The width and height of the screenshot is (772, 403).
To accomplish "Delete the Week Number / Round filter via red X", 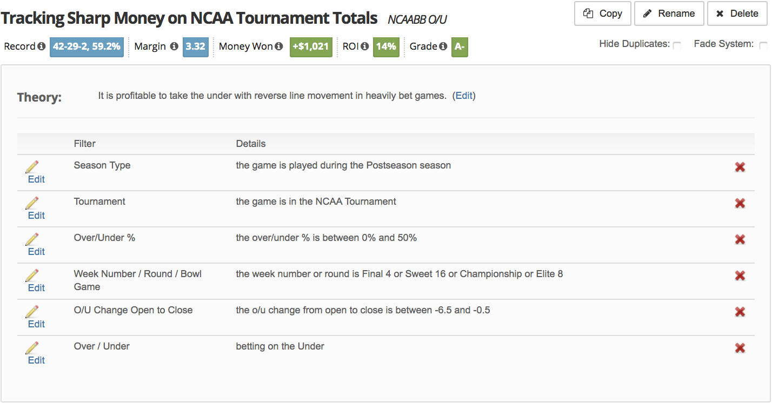I will (740, 276).
